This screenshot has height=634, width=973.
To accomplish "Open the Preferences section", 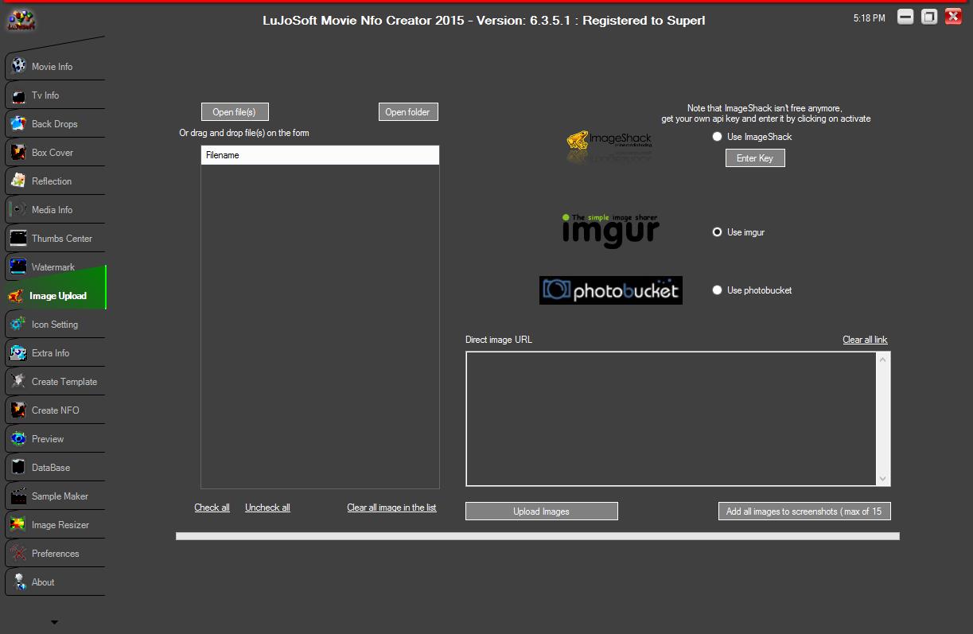I will 55,554.
